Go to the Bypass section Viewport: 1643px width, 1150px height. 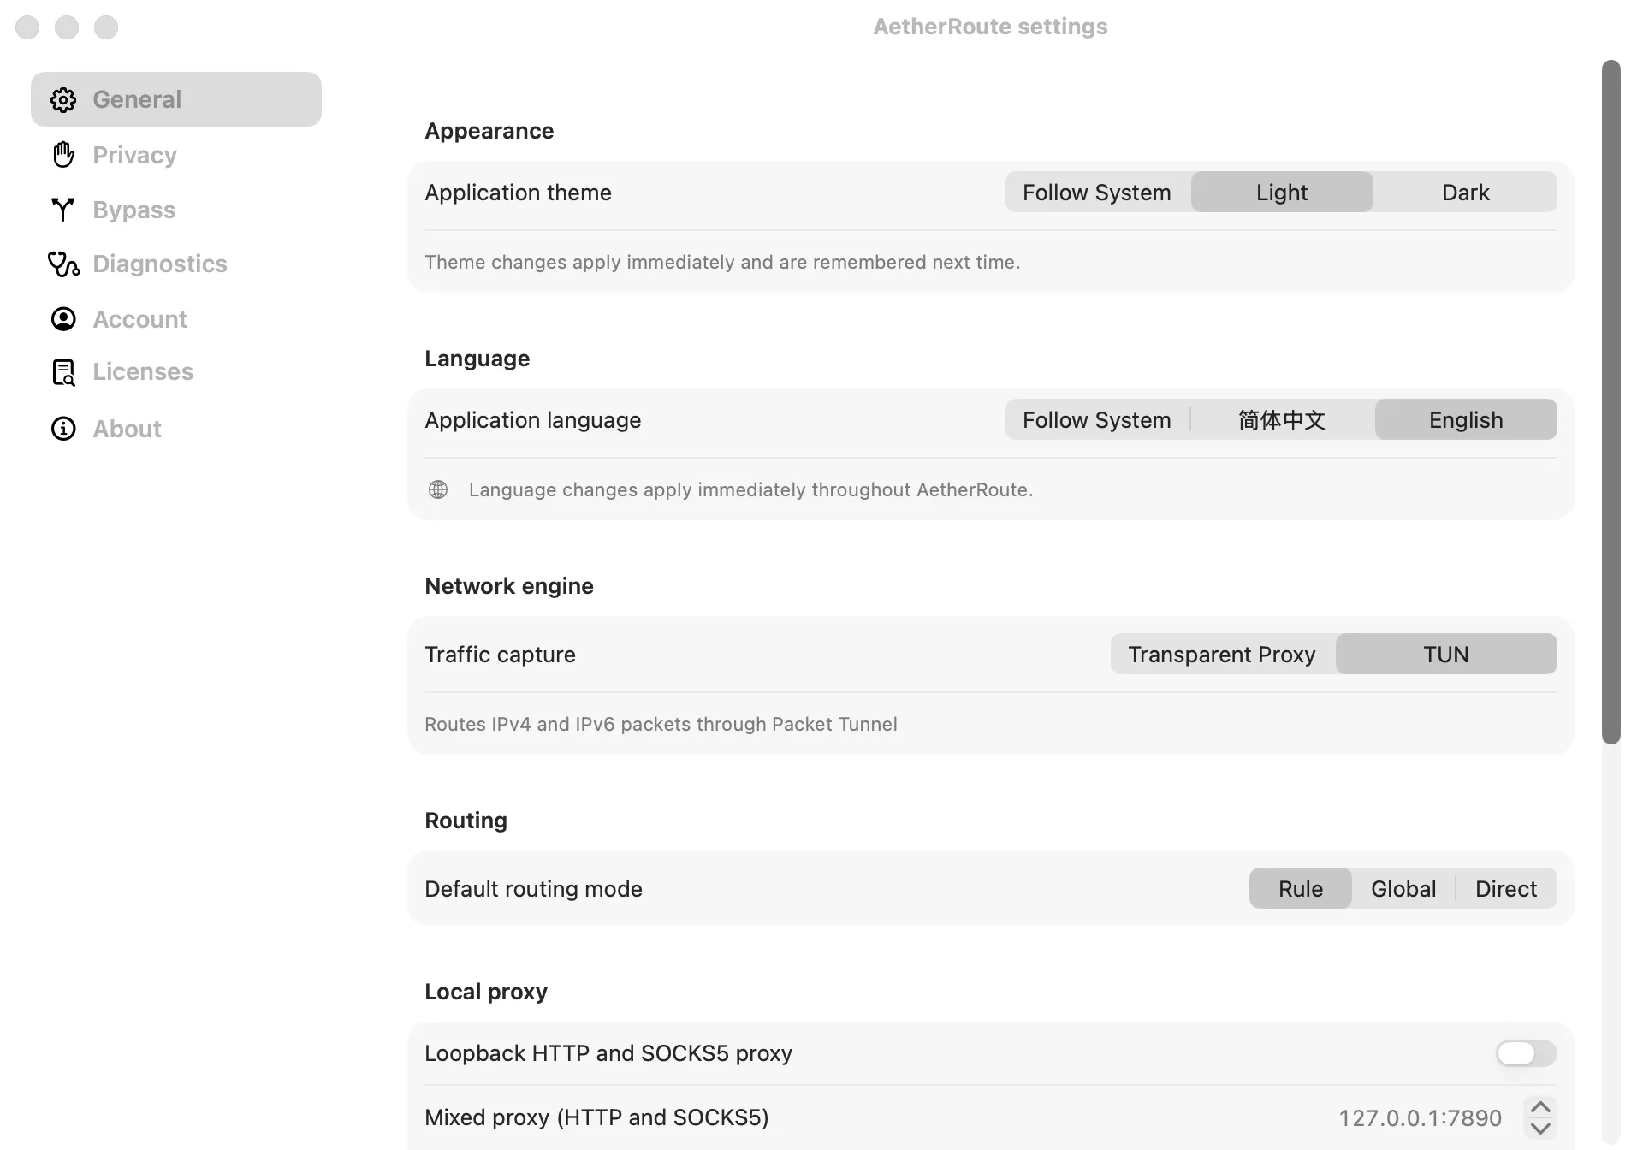pyautogui.click(x=176, y=210)
